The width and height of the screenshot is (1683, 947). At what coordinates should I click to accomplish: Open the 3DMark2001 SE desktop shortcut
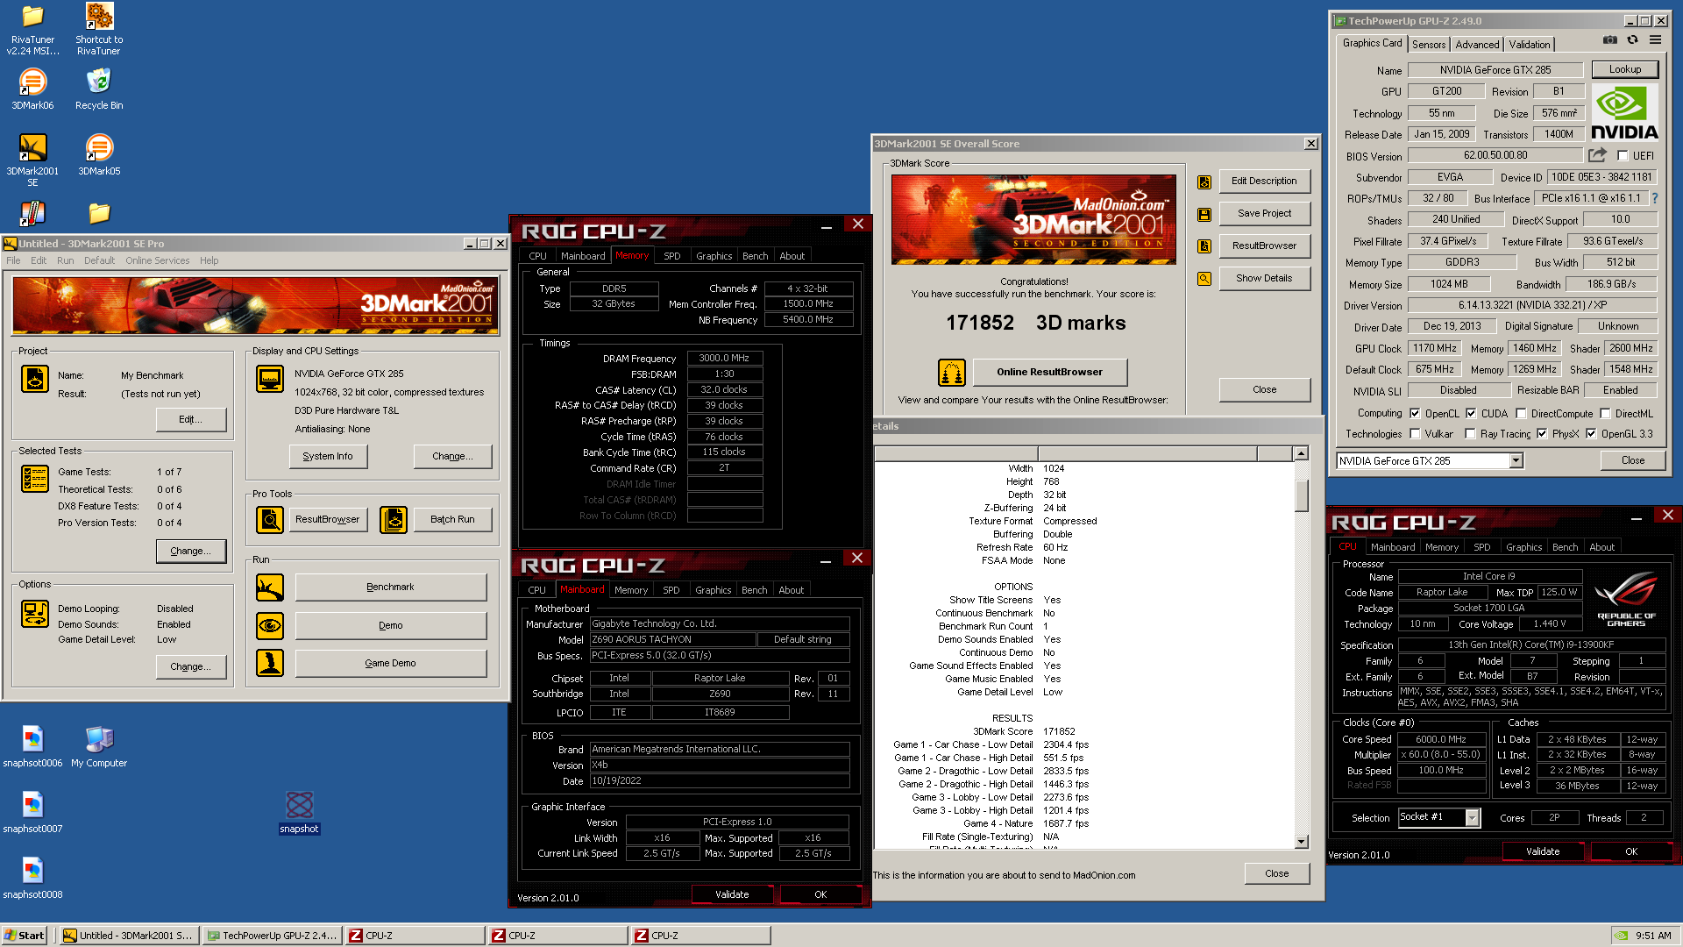[32, 160]
